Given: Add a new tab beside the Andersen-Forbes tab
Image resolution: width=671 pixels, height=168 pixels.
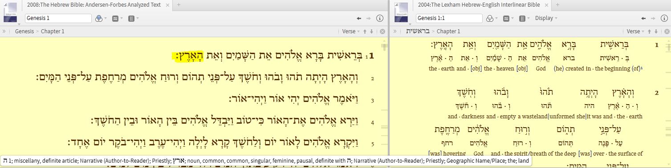Looking at the screenshot, I should click(179, 5).
